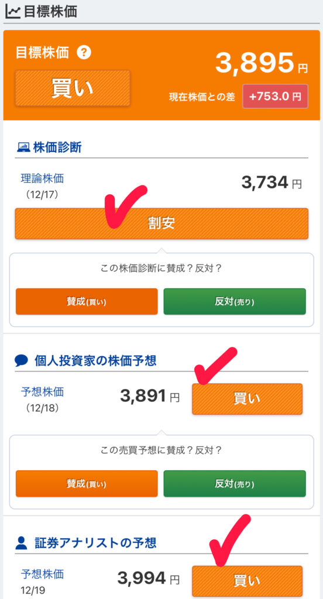Click the +753.0 円 price difference badge
This screenshot has height=599, width=323.
tap(275, 97)
